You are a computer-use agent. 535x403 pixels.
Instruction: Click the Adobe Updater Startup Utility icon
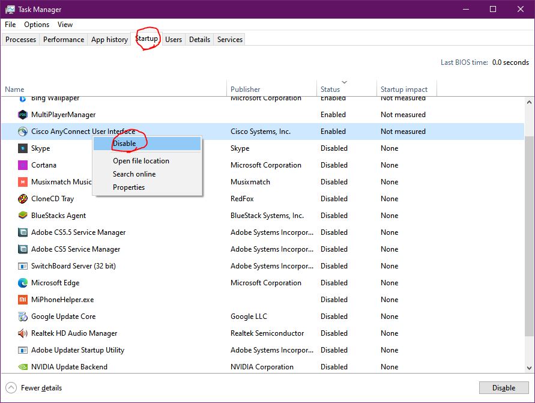point(23,350)
